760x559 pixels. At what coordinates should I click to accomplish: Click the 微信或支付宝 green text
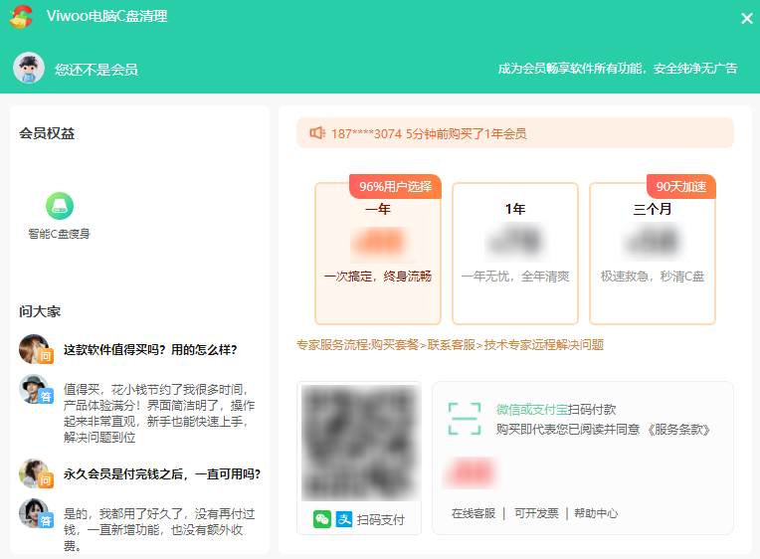pos(532,410)
